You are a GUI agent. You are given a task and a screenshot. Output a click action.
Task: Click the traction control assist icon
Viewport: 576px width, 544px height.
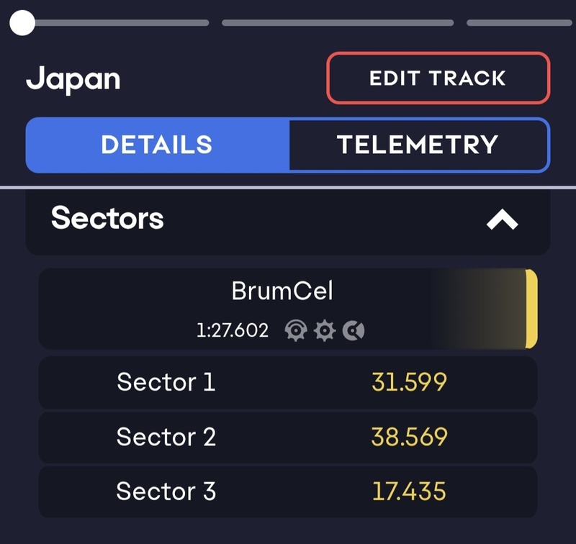pos(295,330)
